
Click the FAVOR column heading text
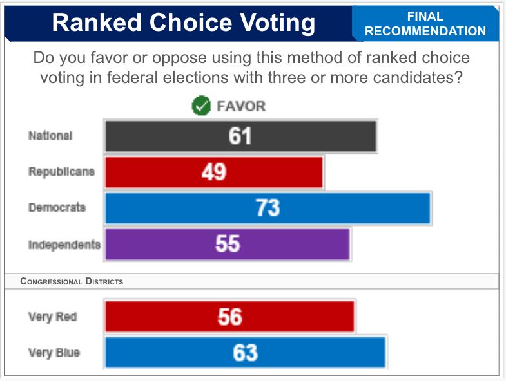pyautogui.click(x=241, y=106)
